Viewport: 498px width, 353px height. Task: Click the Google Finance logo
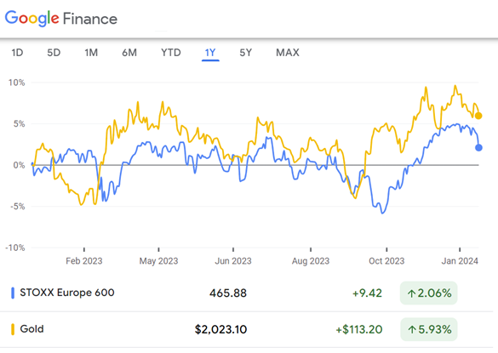tap(61, 19)
